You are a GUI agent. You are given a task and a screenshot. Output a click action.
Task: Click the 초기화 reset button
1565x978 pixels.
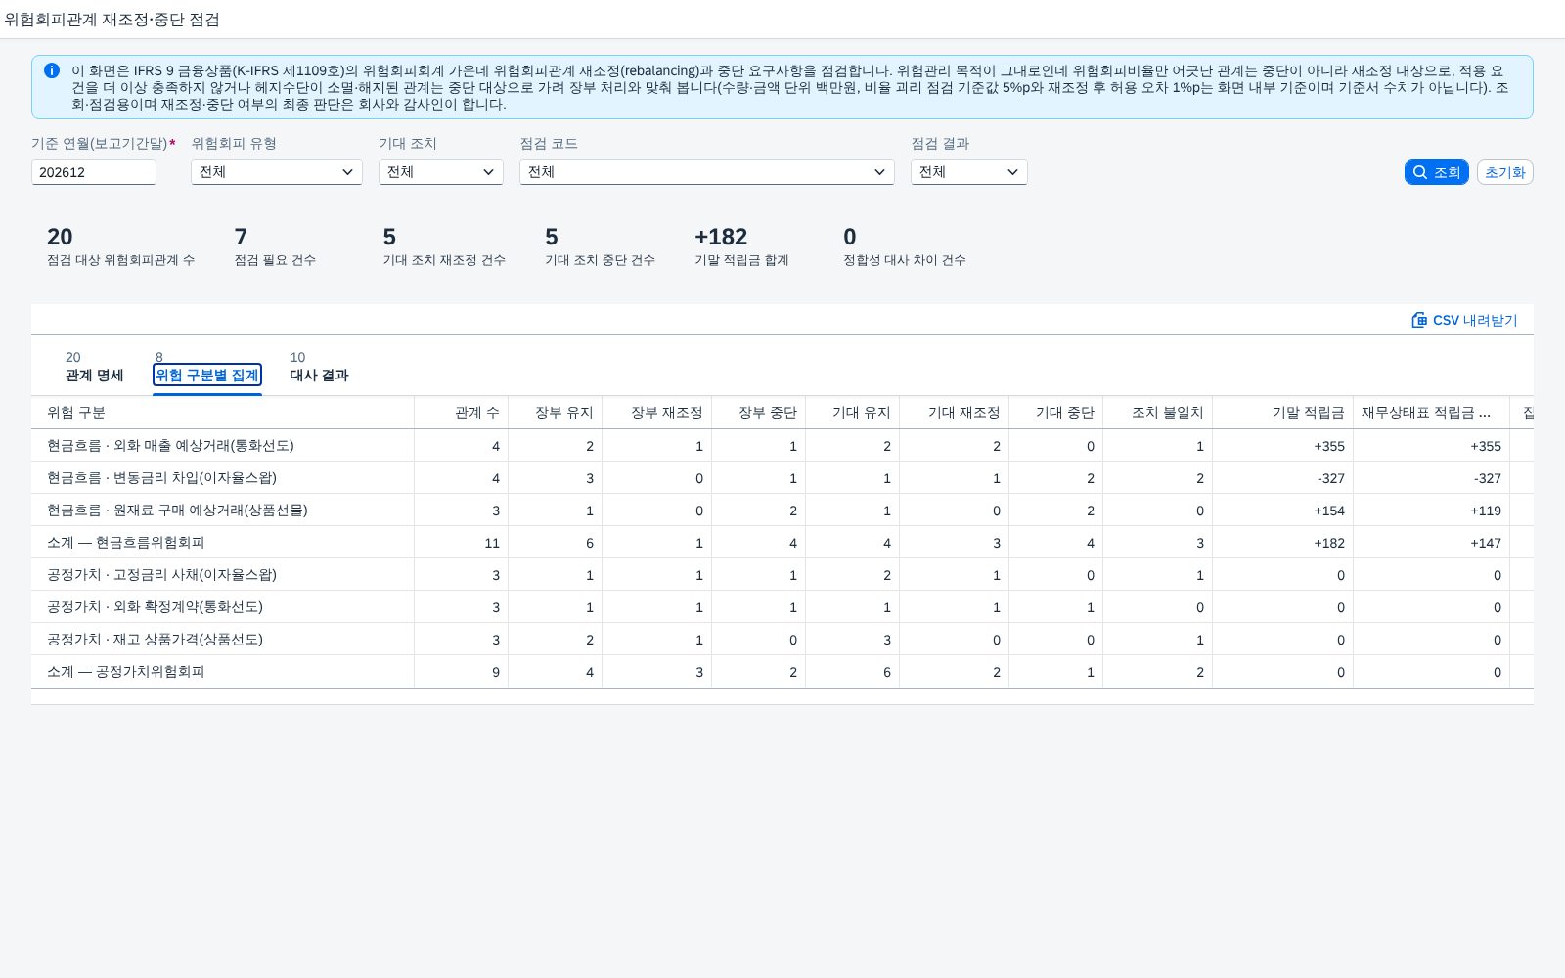(1504, 172)
